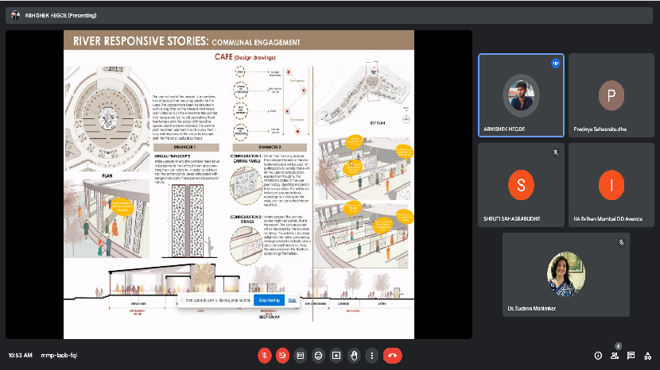The height and width of the screenshot is (370, 660).
Task: Open the activities panel
Action: coord(647,355)
